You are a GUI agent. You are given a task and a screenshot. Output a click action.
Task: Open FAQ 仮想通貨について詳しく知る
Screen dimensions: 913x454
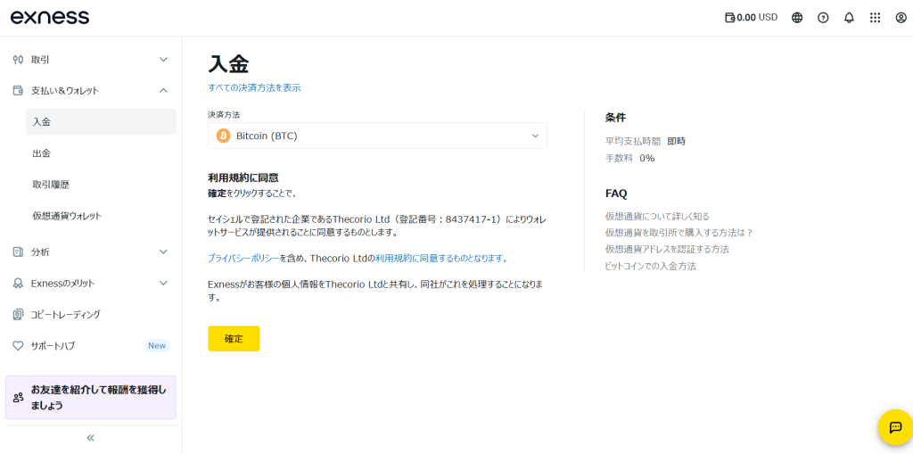657,216
